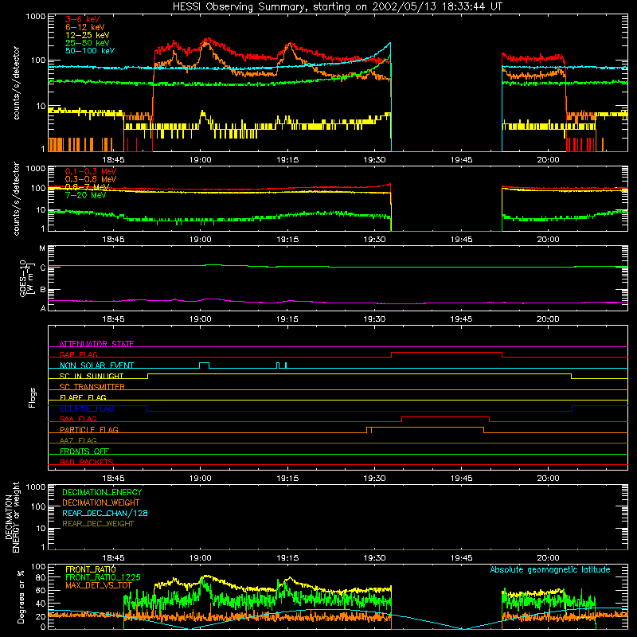Click the B class tick on GOES axis
The height and width of the screenshot is (637, 637).
tap(43, 290)
